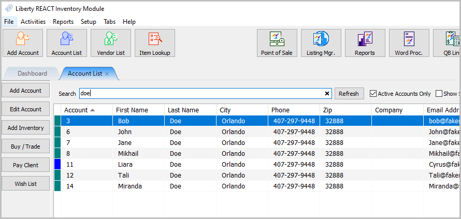461x219 pixels.
Task: Click account number 8 cell
Action: (x=87, y=153)
